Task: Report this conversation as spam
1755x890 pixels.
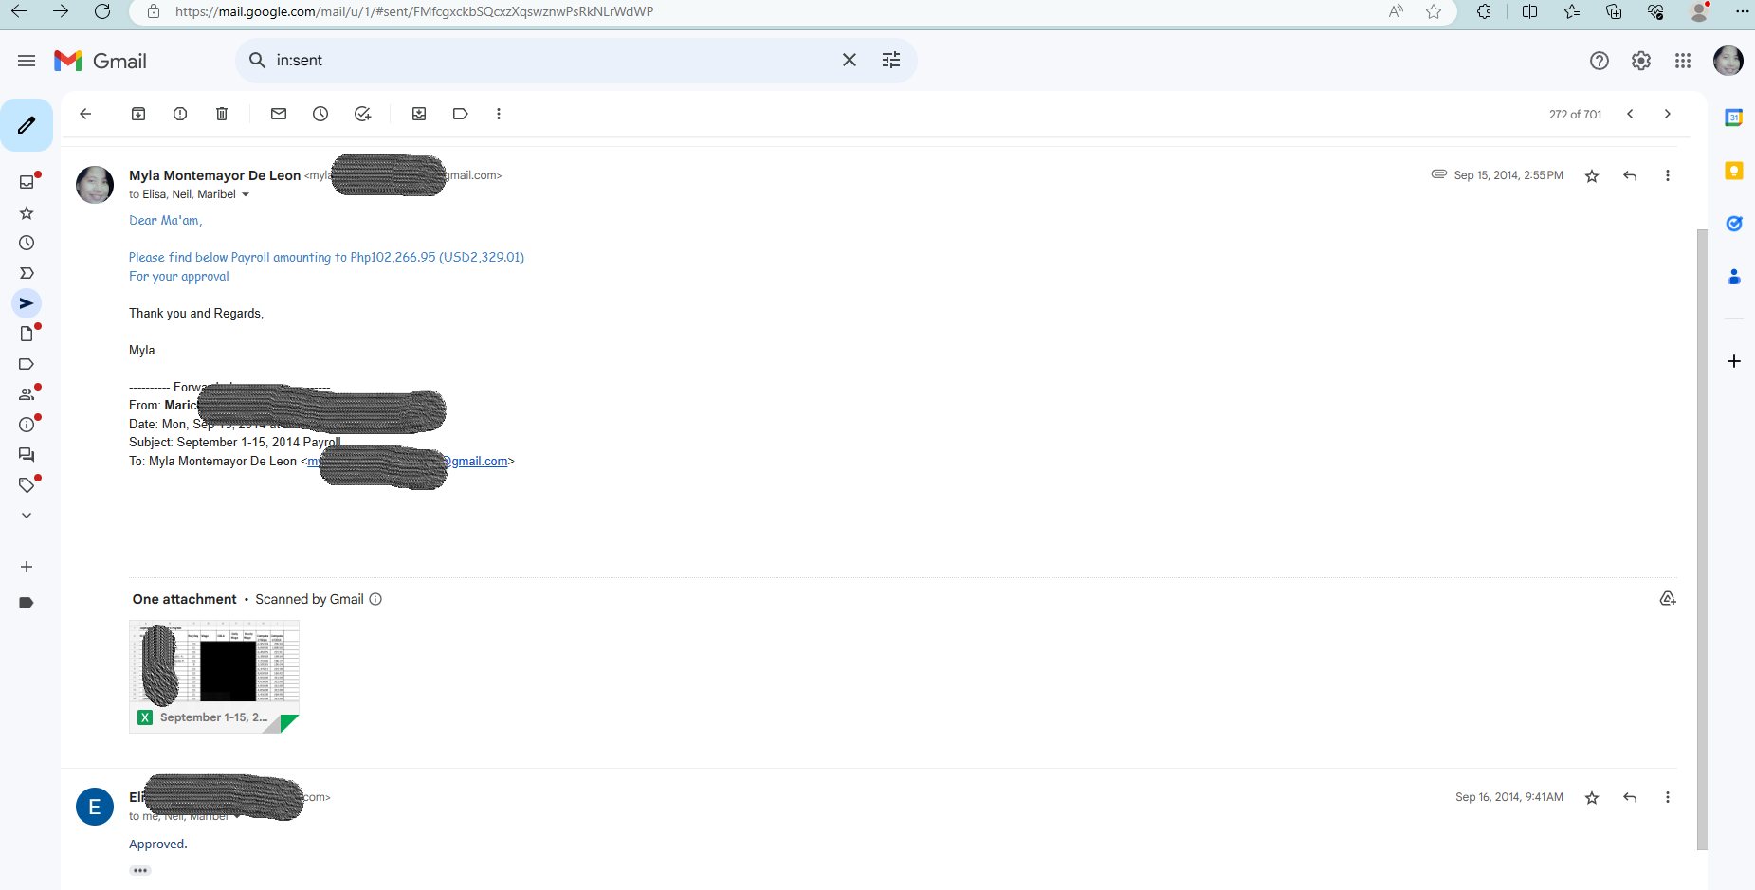Action: [x=180, y=114]
